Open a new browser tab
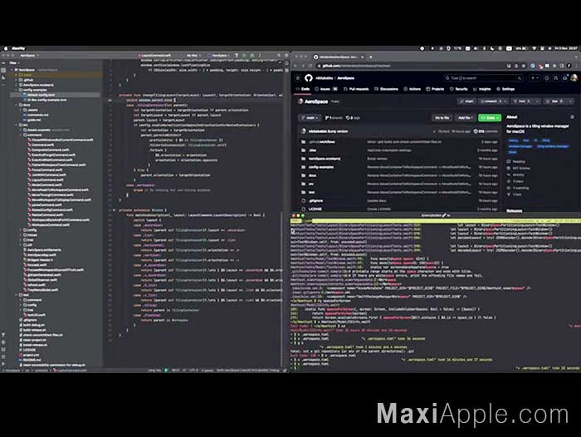The width and height of the screenshot is (581, 437). (x=370, y=56)
